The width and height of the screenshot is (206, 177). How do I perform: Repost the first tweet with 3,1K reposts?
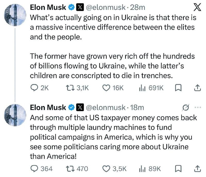(x=77, y=88)
